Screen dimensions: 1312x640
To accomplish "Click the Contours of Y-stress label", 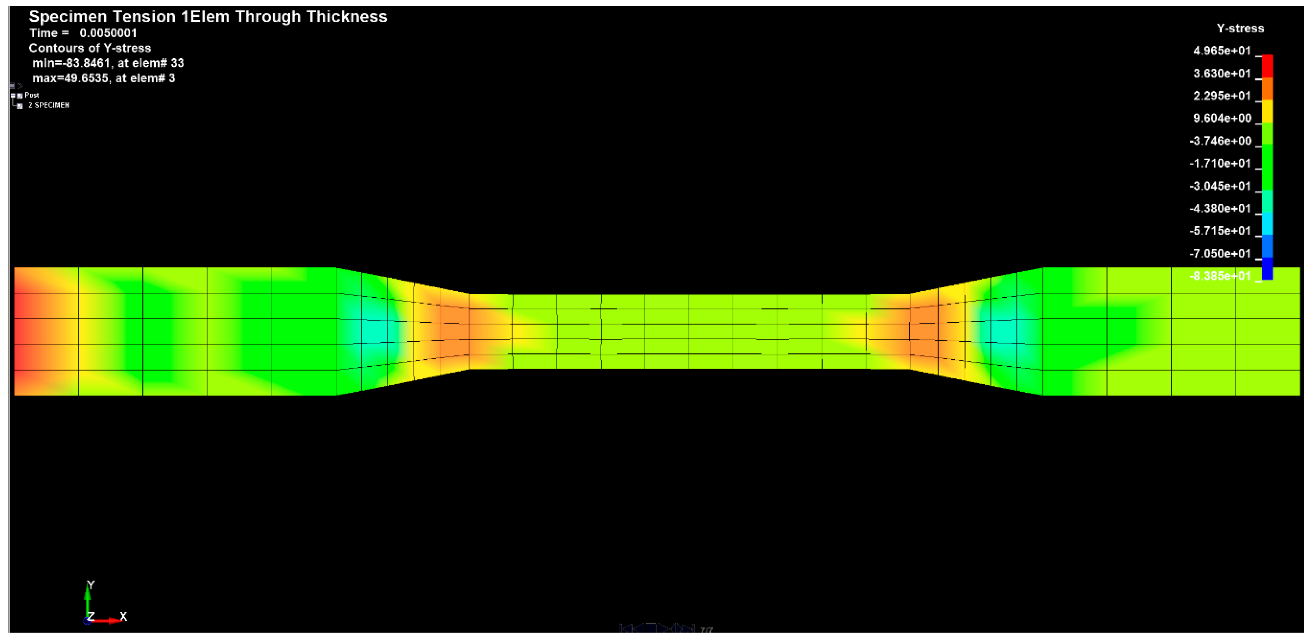I will pos(90,48).
